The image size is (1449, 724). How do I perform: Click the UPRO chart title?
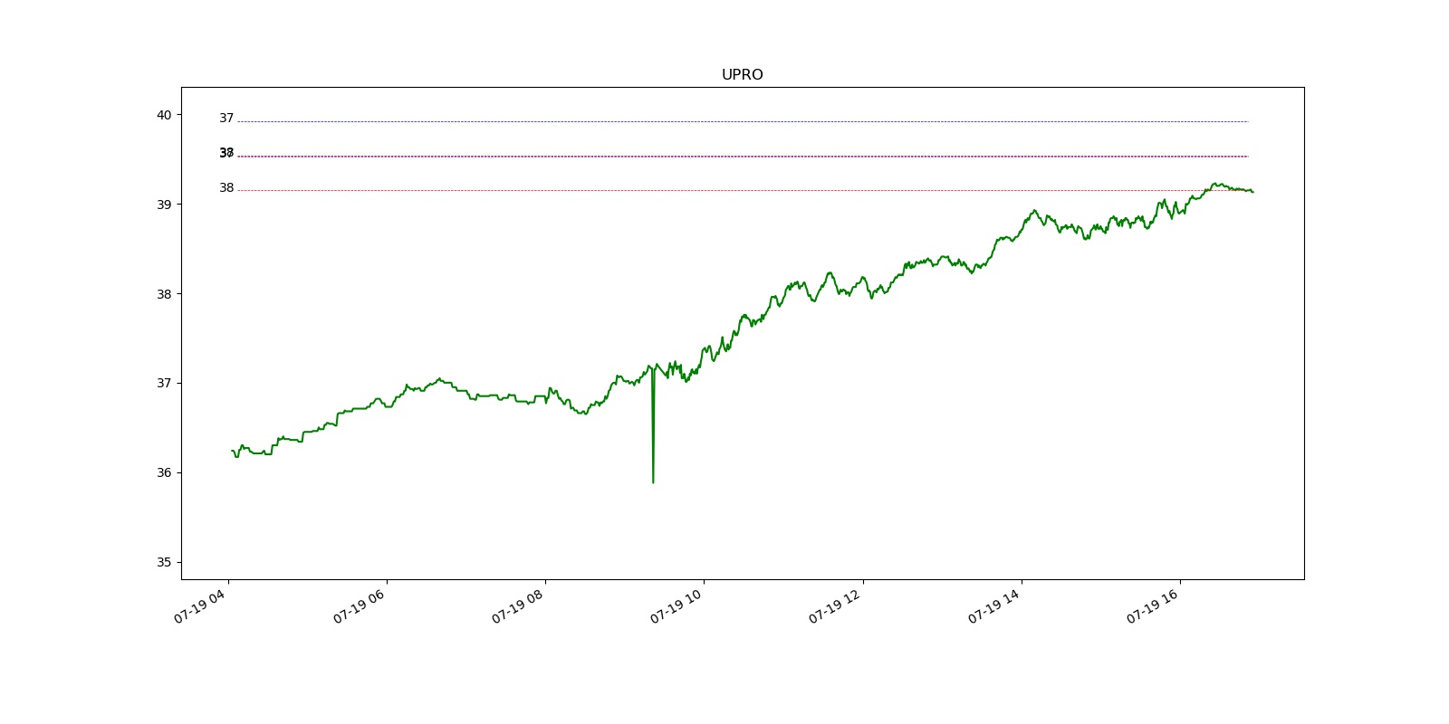(x=742, y=75)
